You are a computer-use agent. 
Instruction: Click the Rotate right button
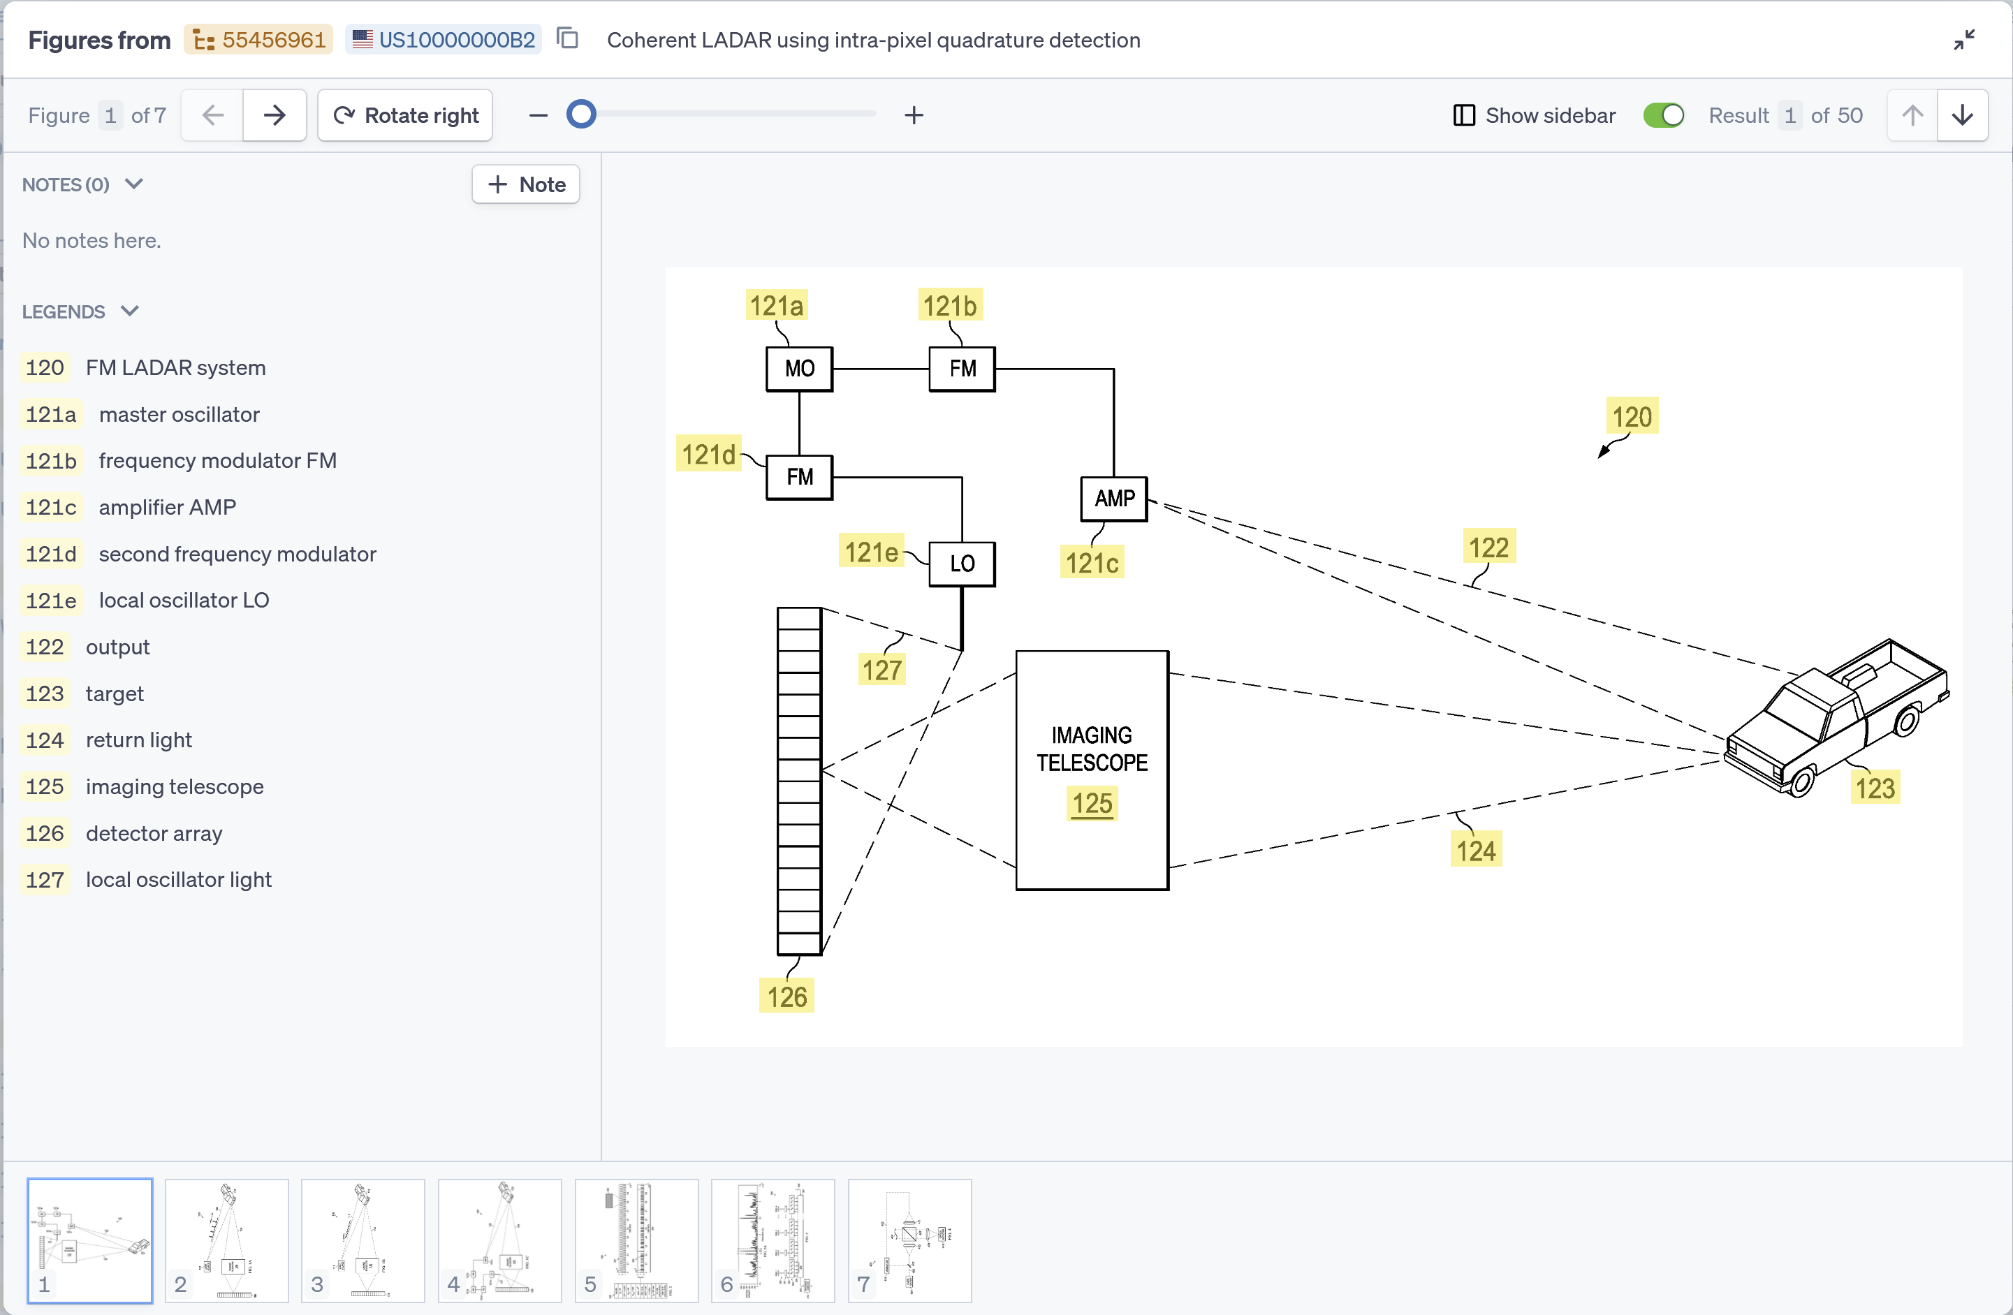(405, 115)
